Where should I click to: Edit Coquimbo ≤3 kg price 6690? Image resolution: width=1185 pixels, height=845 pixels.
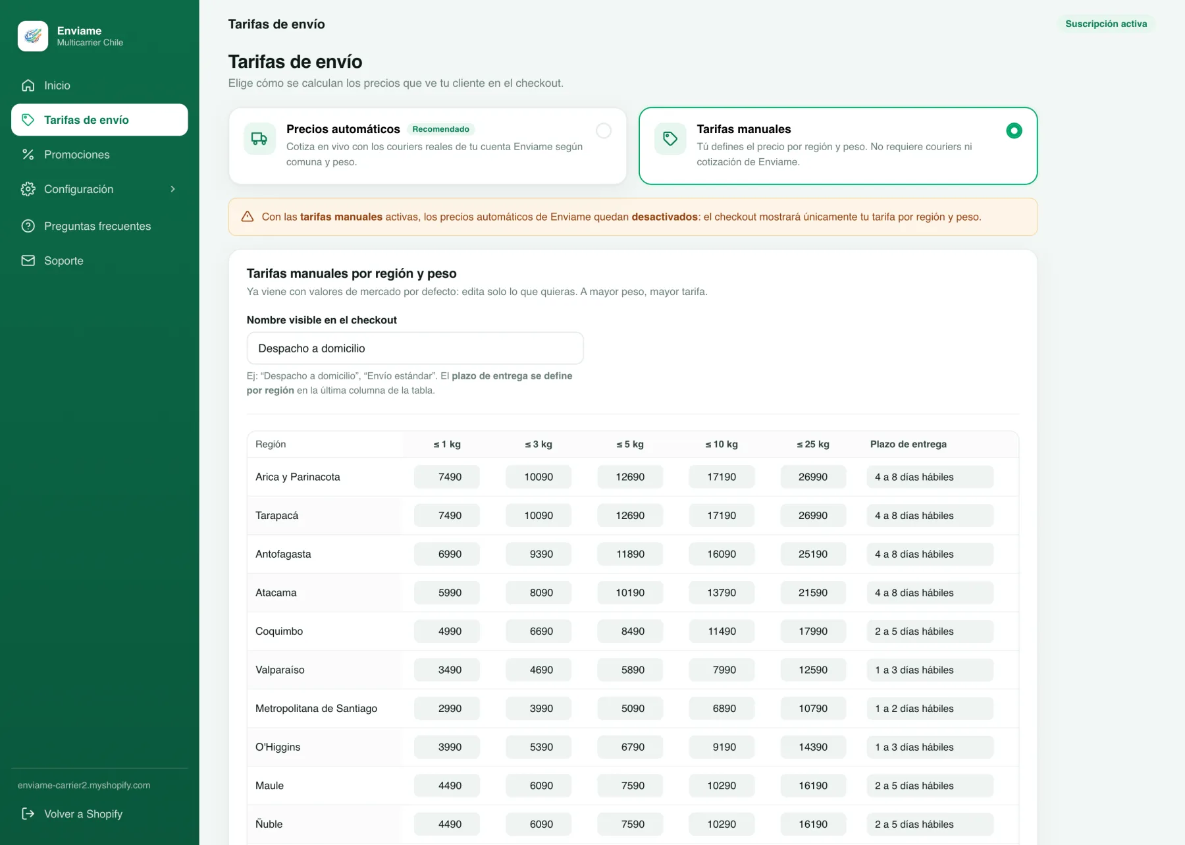point(539,631)
